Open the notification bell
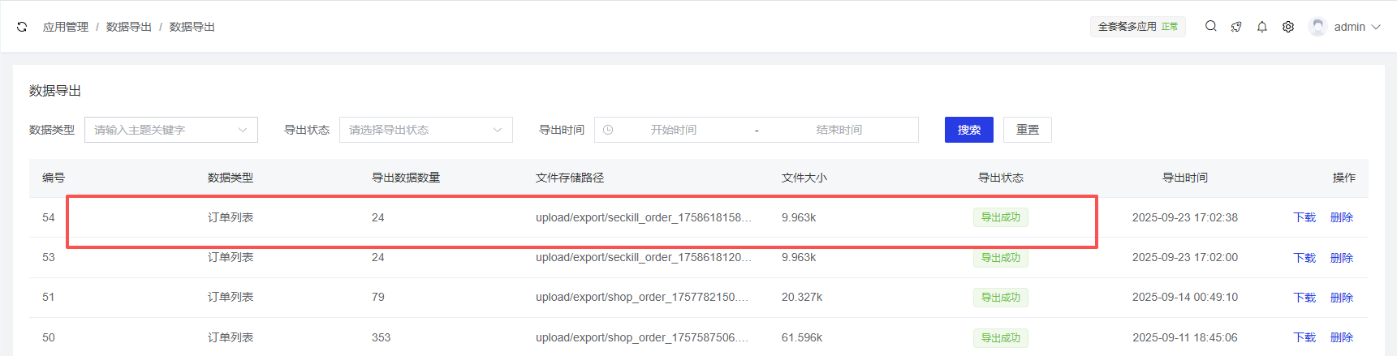This screenshot has height=356, width=1397. pos(1262,27)
